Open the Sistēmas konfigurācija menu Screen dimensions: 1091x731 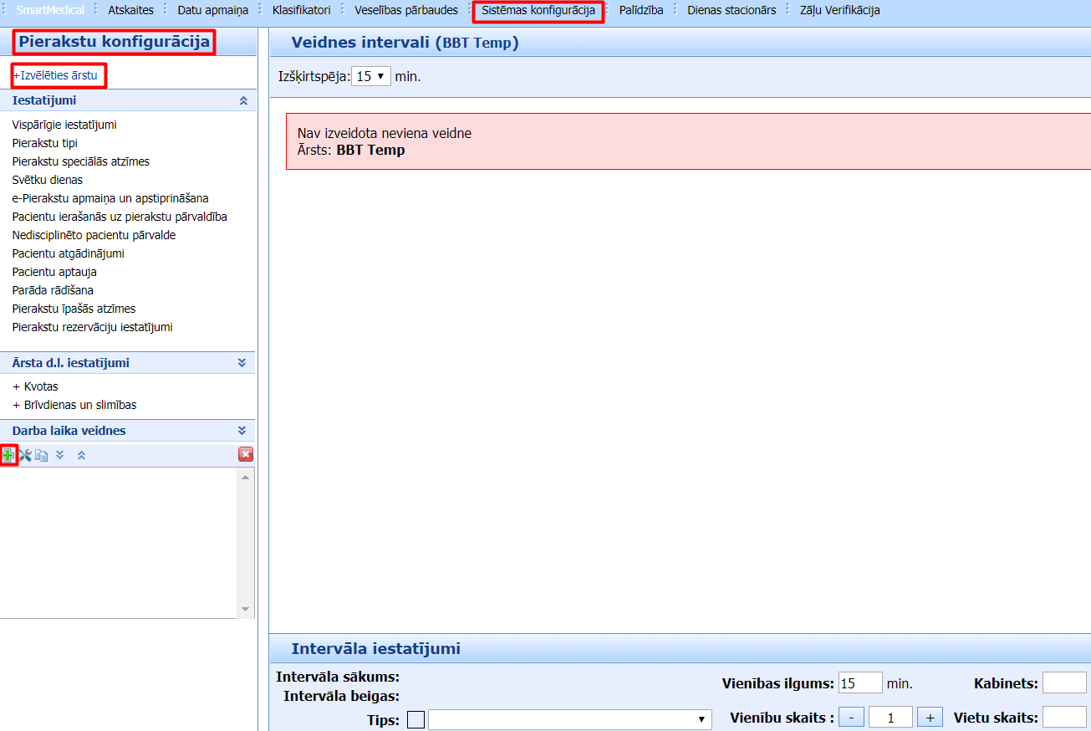pos(538,11)
